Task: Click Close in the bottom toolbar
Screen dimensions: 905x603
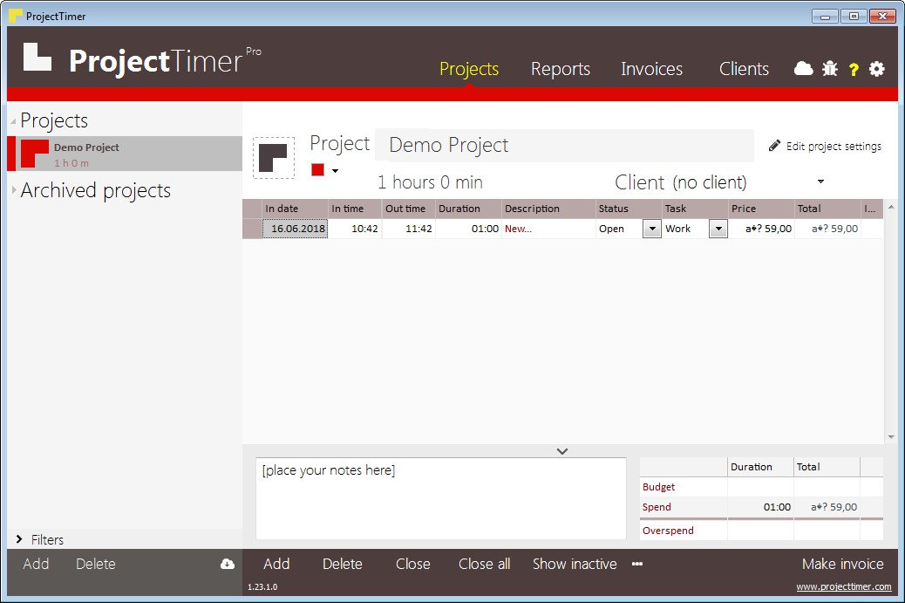Action: click(x=412, y=564)
